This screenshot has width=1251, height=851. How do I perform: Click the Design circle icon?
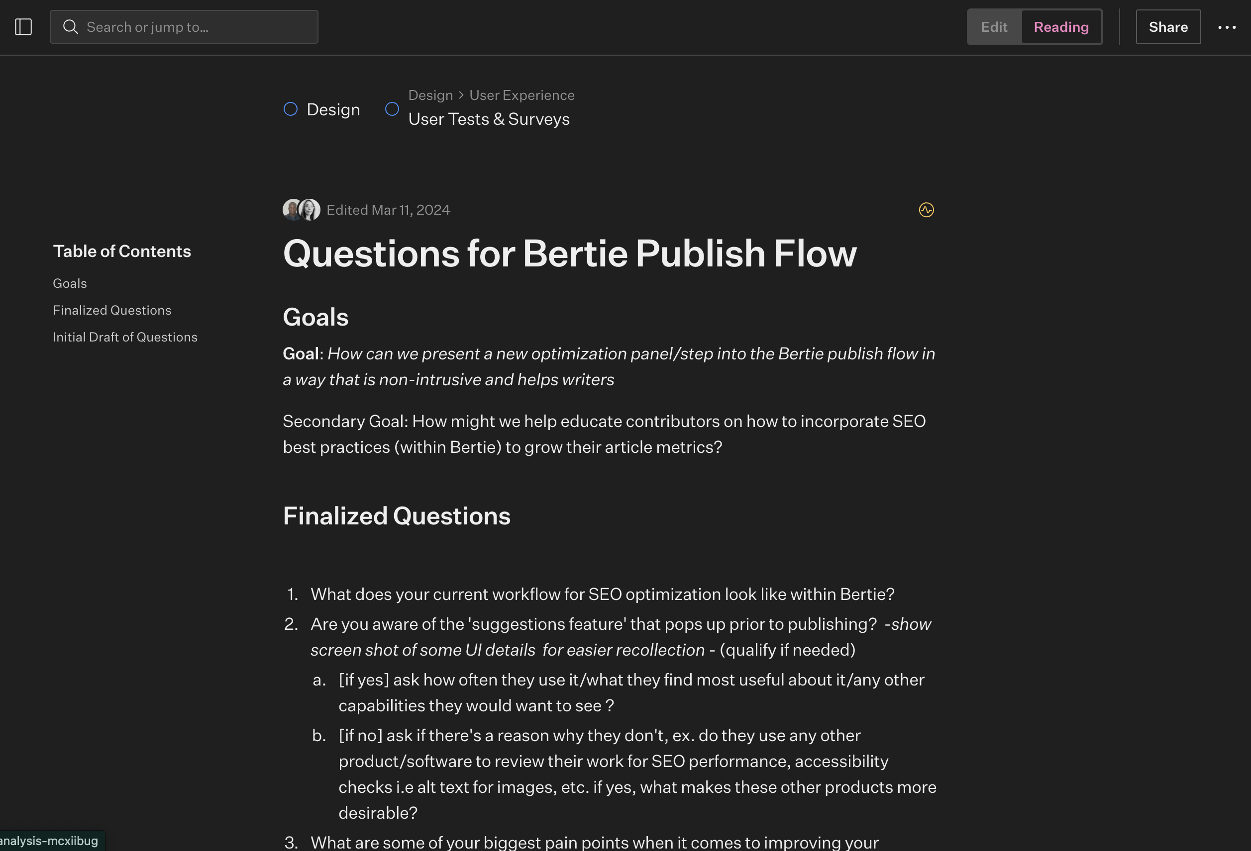click(291, 109)
